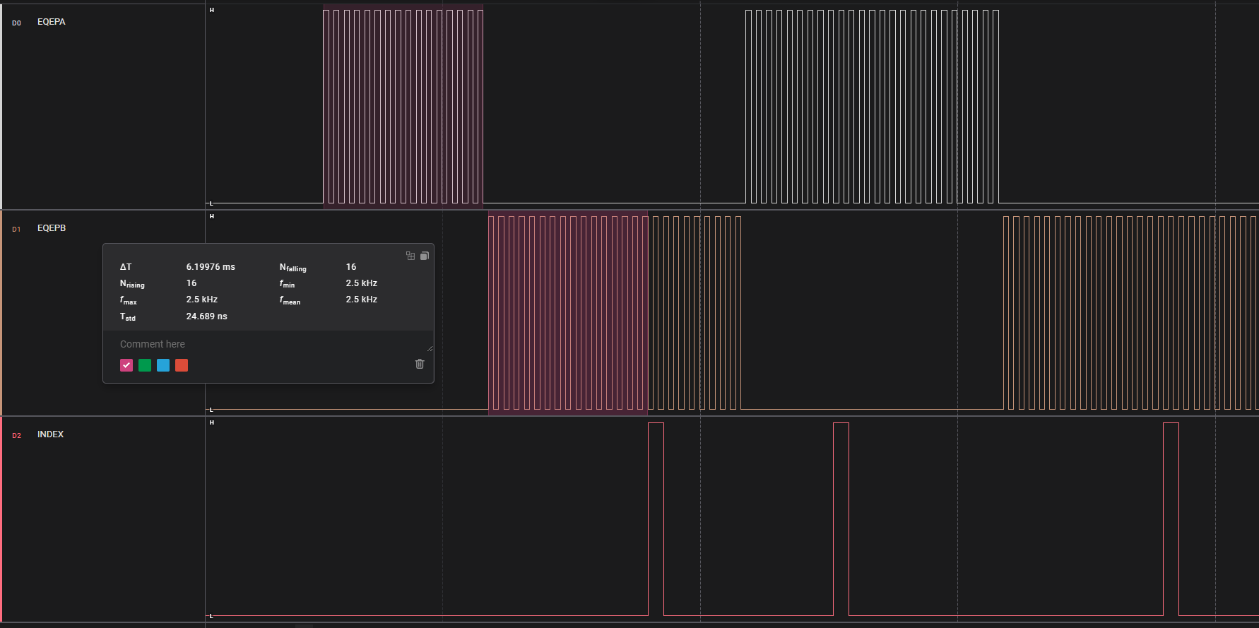Image resolution: width=1259 pixels, height=628 pixels.
Task: Select the EQEPA channel name
Action: [52, 22]
